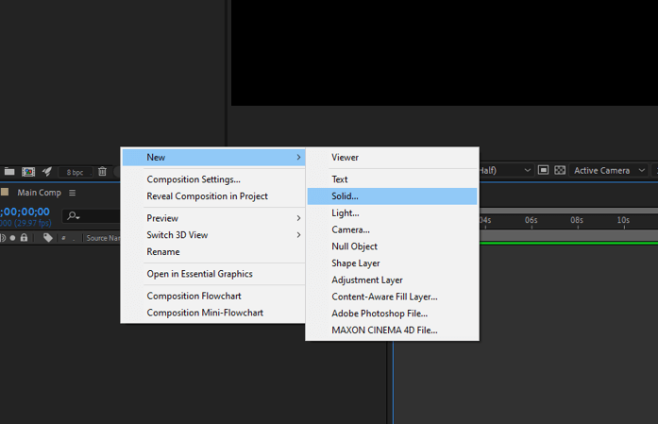Screen dimensions: 658x424
Task: Choose Rename in the context menu
Action: 213,252
